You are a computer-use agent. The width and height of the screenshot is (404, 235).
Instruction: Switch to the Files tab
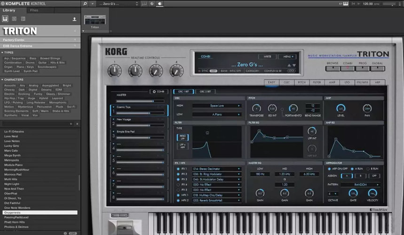(x=34, y=10)
